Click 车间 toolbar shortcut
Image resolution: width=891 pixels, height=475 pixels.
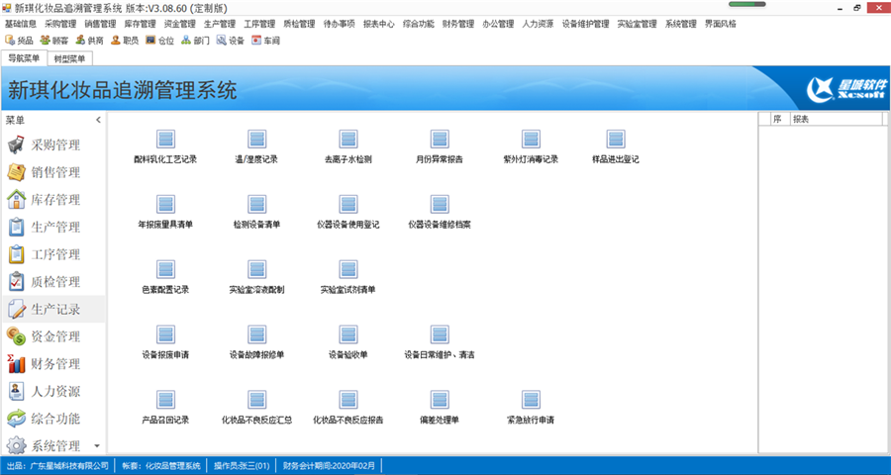point(266,41)
